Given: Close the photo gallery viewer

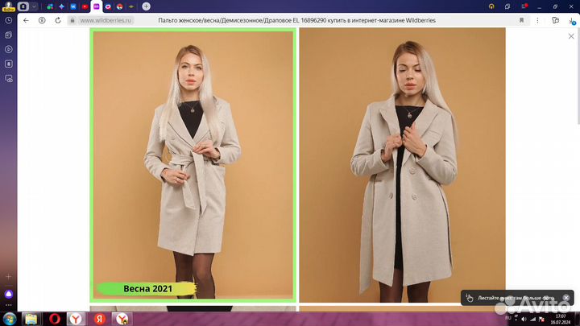Looking at the screenshot, I should (571, 36).
